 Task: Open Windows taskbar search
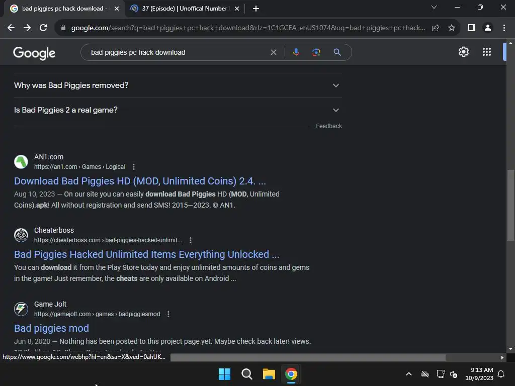246,374
